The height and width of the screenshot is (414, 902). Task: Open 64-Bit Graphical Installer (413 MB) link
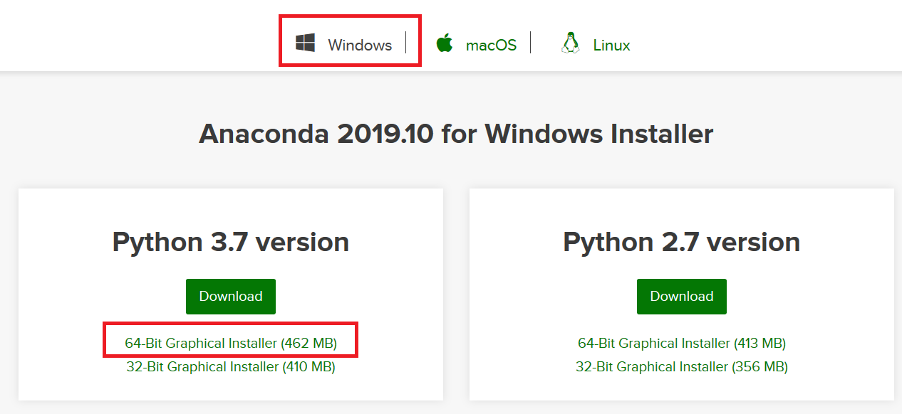pos(682,343)
